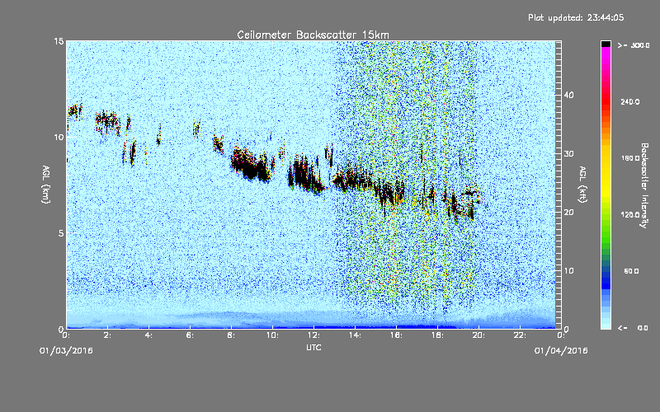Click the 'Plot updated: 23:44:05' timestamp
The image size is (660, 412).
[x=576, y=17]
